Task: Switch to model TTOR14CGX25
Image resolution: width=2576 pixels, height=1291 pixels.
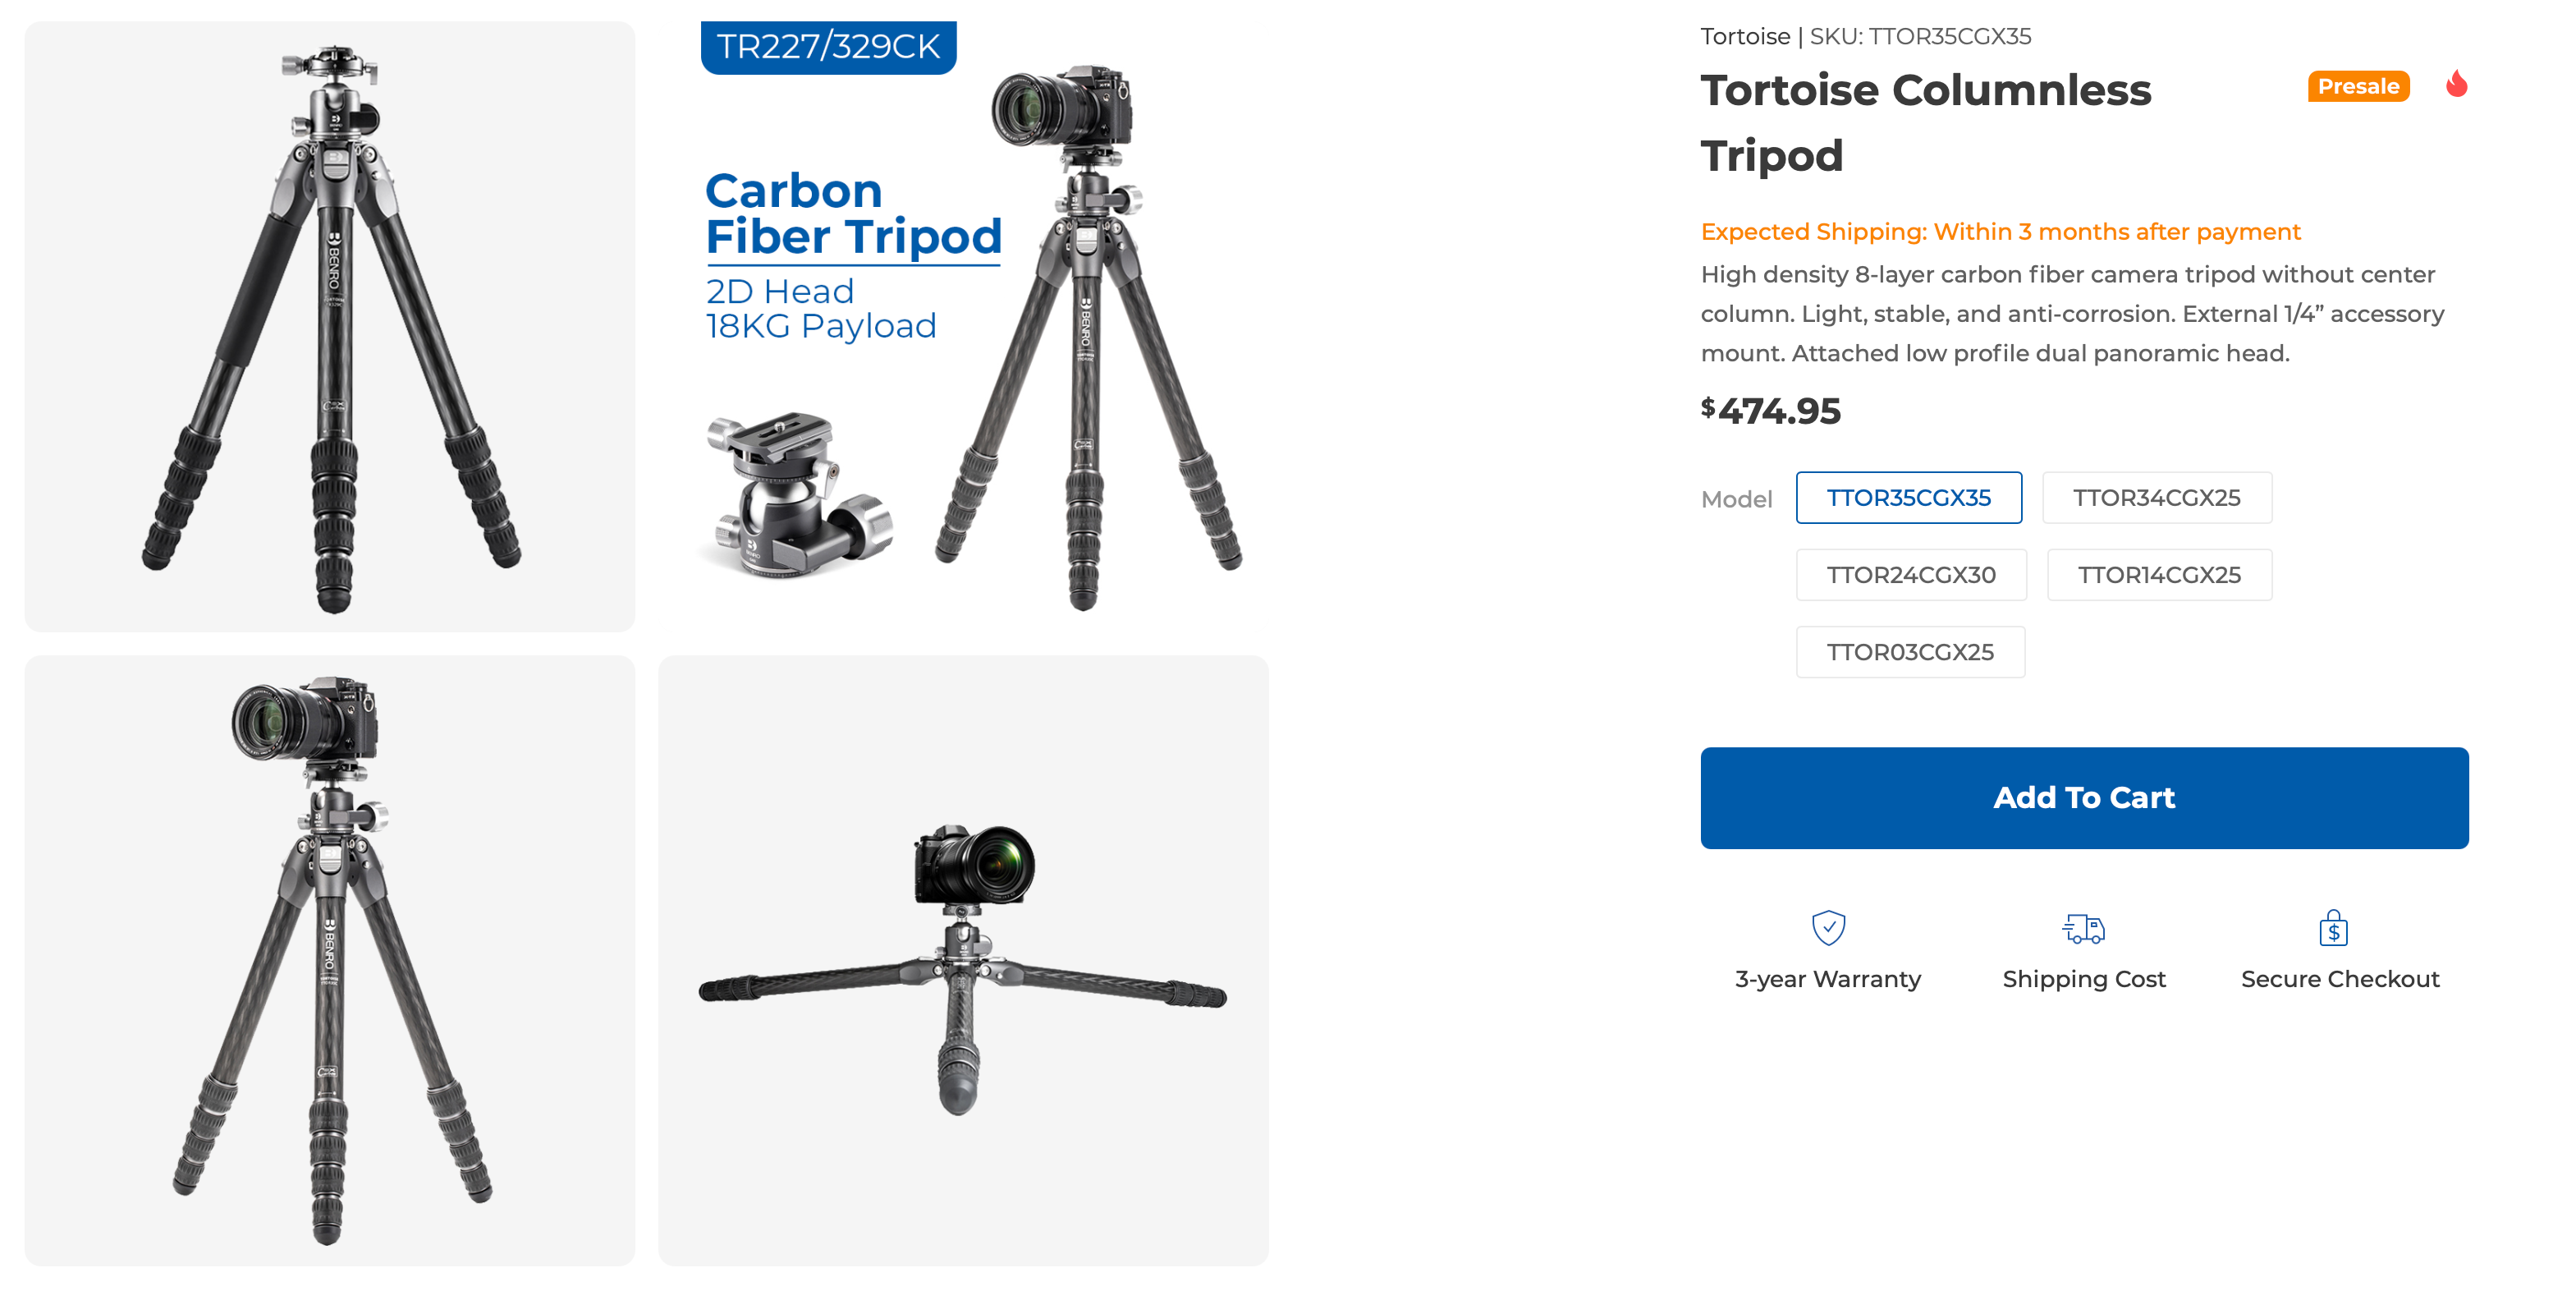Action: [x=2158, y=574]
